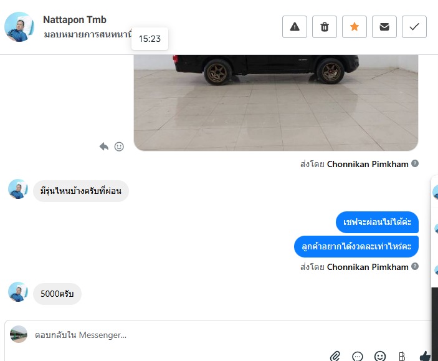Mark conversation unread with envelope icon

384,27
